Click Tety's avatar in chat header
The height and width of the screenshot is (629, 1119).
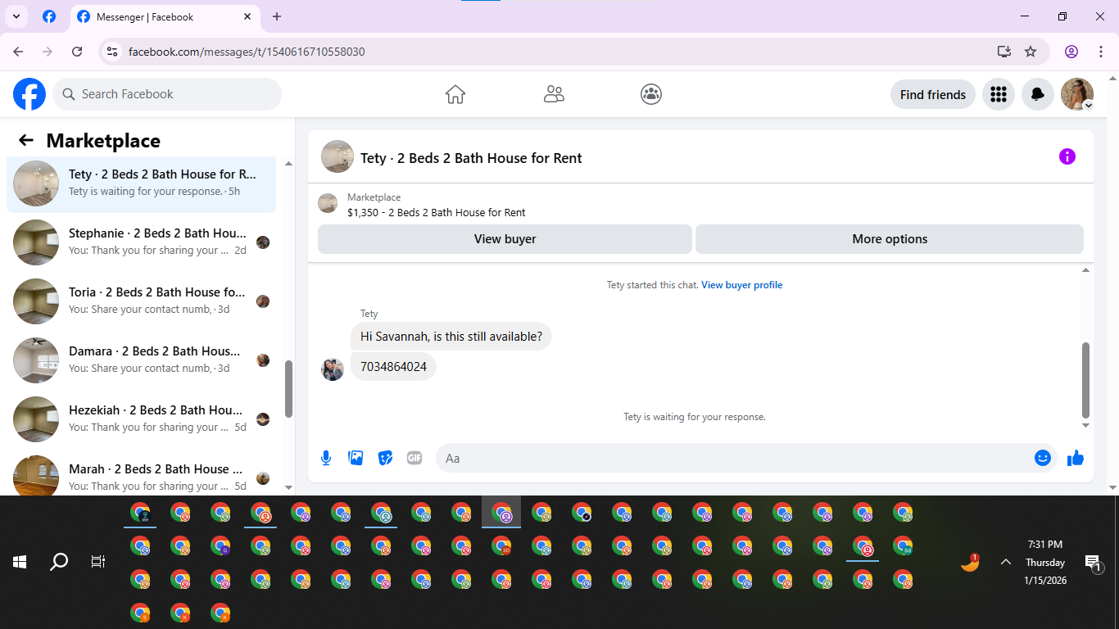point(338,156)
